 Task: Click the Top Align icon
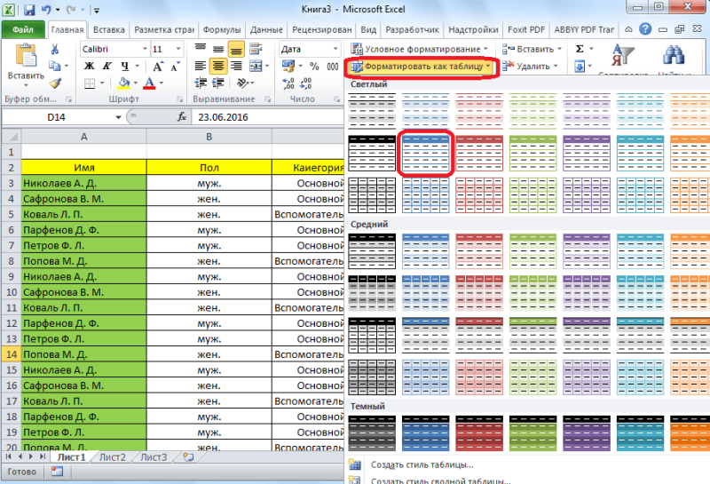click(x=201, y=49)
